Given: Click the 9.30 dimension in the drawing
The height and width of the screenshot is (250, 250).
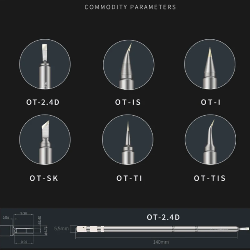Looking at the screenshot, I should 24,213.
